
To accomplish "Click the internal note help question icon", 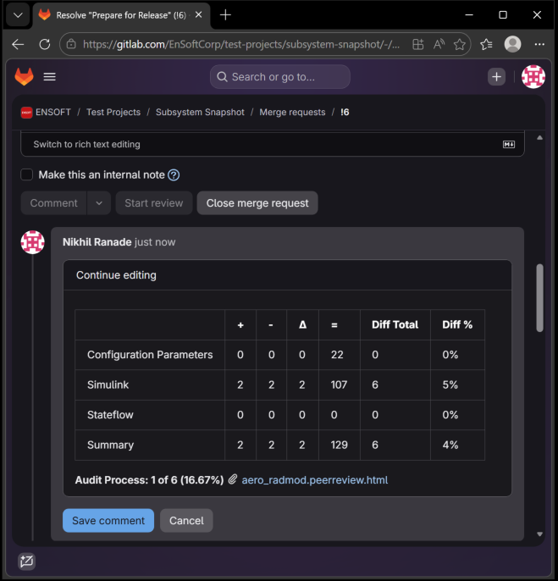I will (x=174, y=174).
